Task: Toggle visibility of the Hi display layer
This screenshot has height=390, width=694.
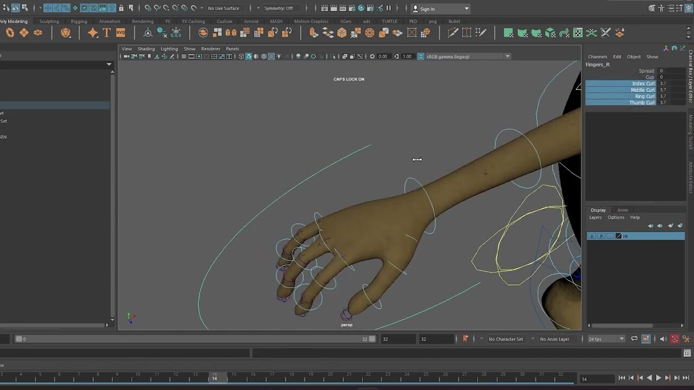Action: [x=592, y=236]
